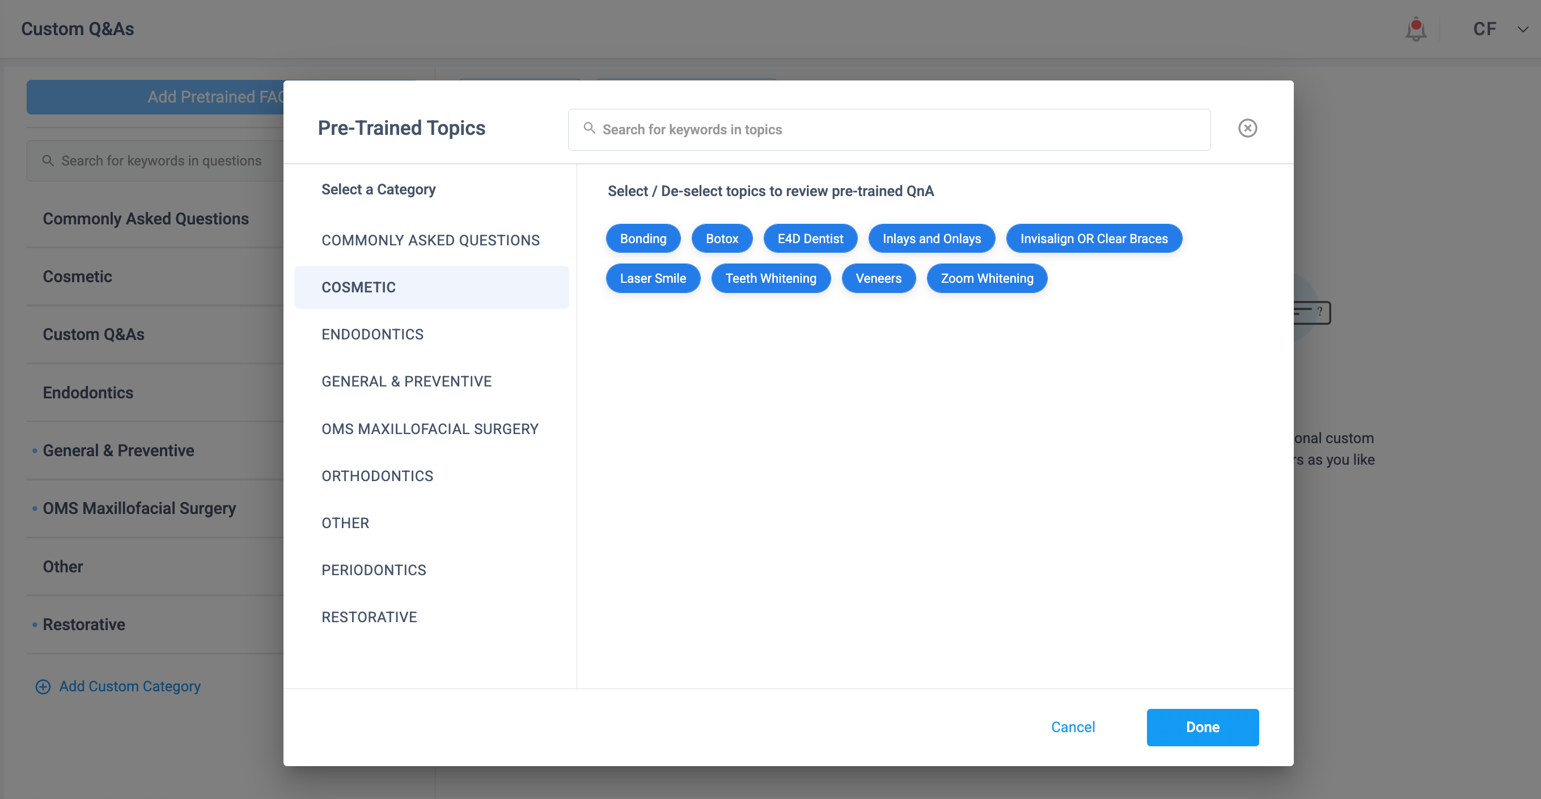Close the Pre-Trained Topics dialog
The height and width of the screenshot is (799, 1541).
(1247, 128)
